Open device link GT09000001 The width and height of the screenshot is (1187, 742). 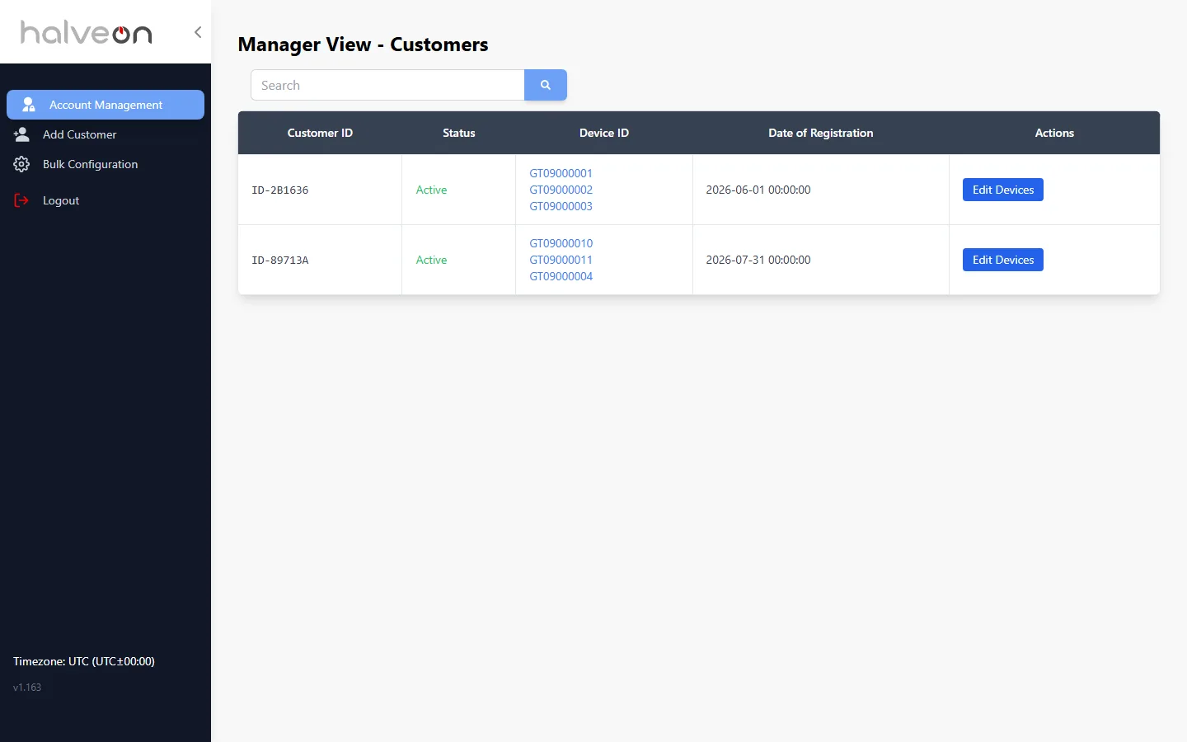(x=561, y=173)
